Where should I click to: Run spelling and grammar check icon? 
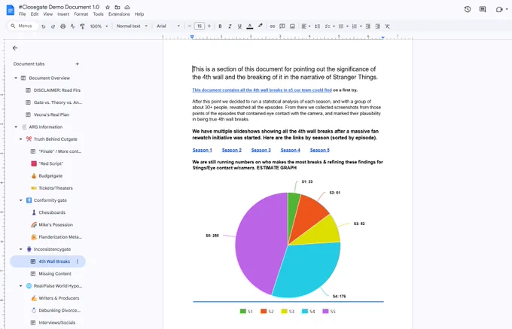[x=72, y=26]
